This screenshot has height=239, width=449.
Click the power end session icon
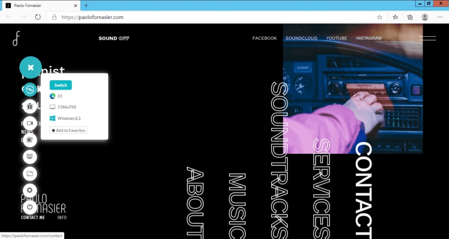(x=30, y=207)
